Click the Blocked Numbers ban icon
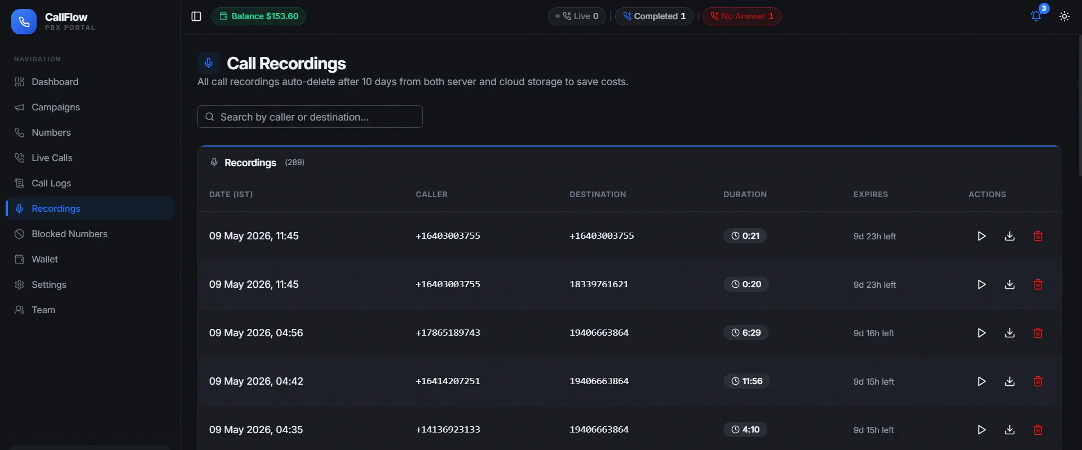Viewport: 1082px width, 450px height. point(19,234)
